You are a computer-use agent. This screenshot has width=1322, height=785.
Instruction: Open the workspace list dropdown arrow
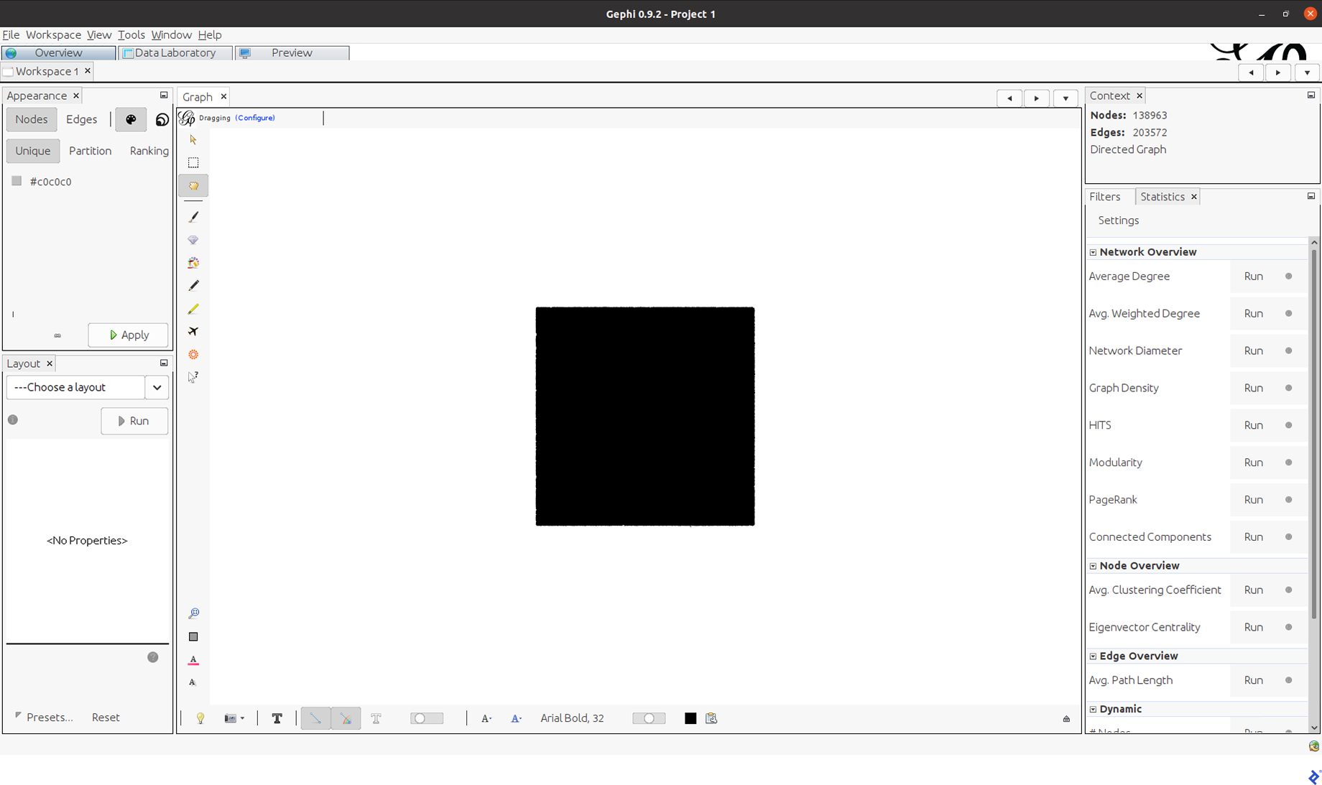[1307, 73]
